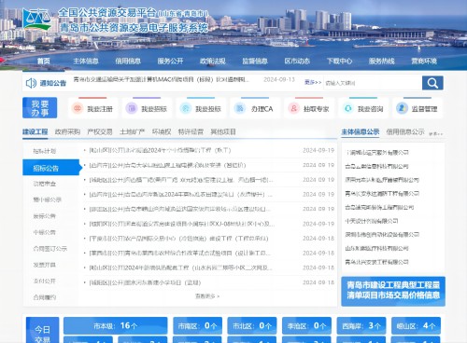467x343 pixels.
Task: Select 合同履约 in the left sidebar
Action: [44, 297]
